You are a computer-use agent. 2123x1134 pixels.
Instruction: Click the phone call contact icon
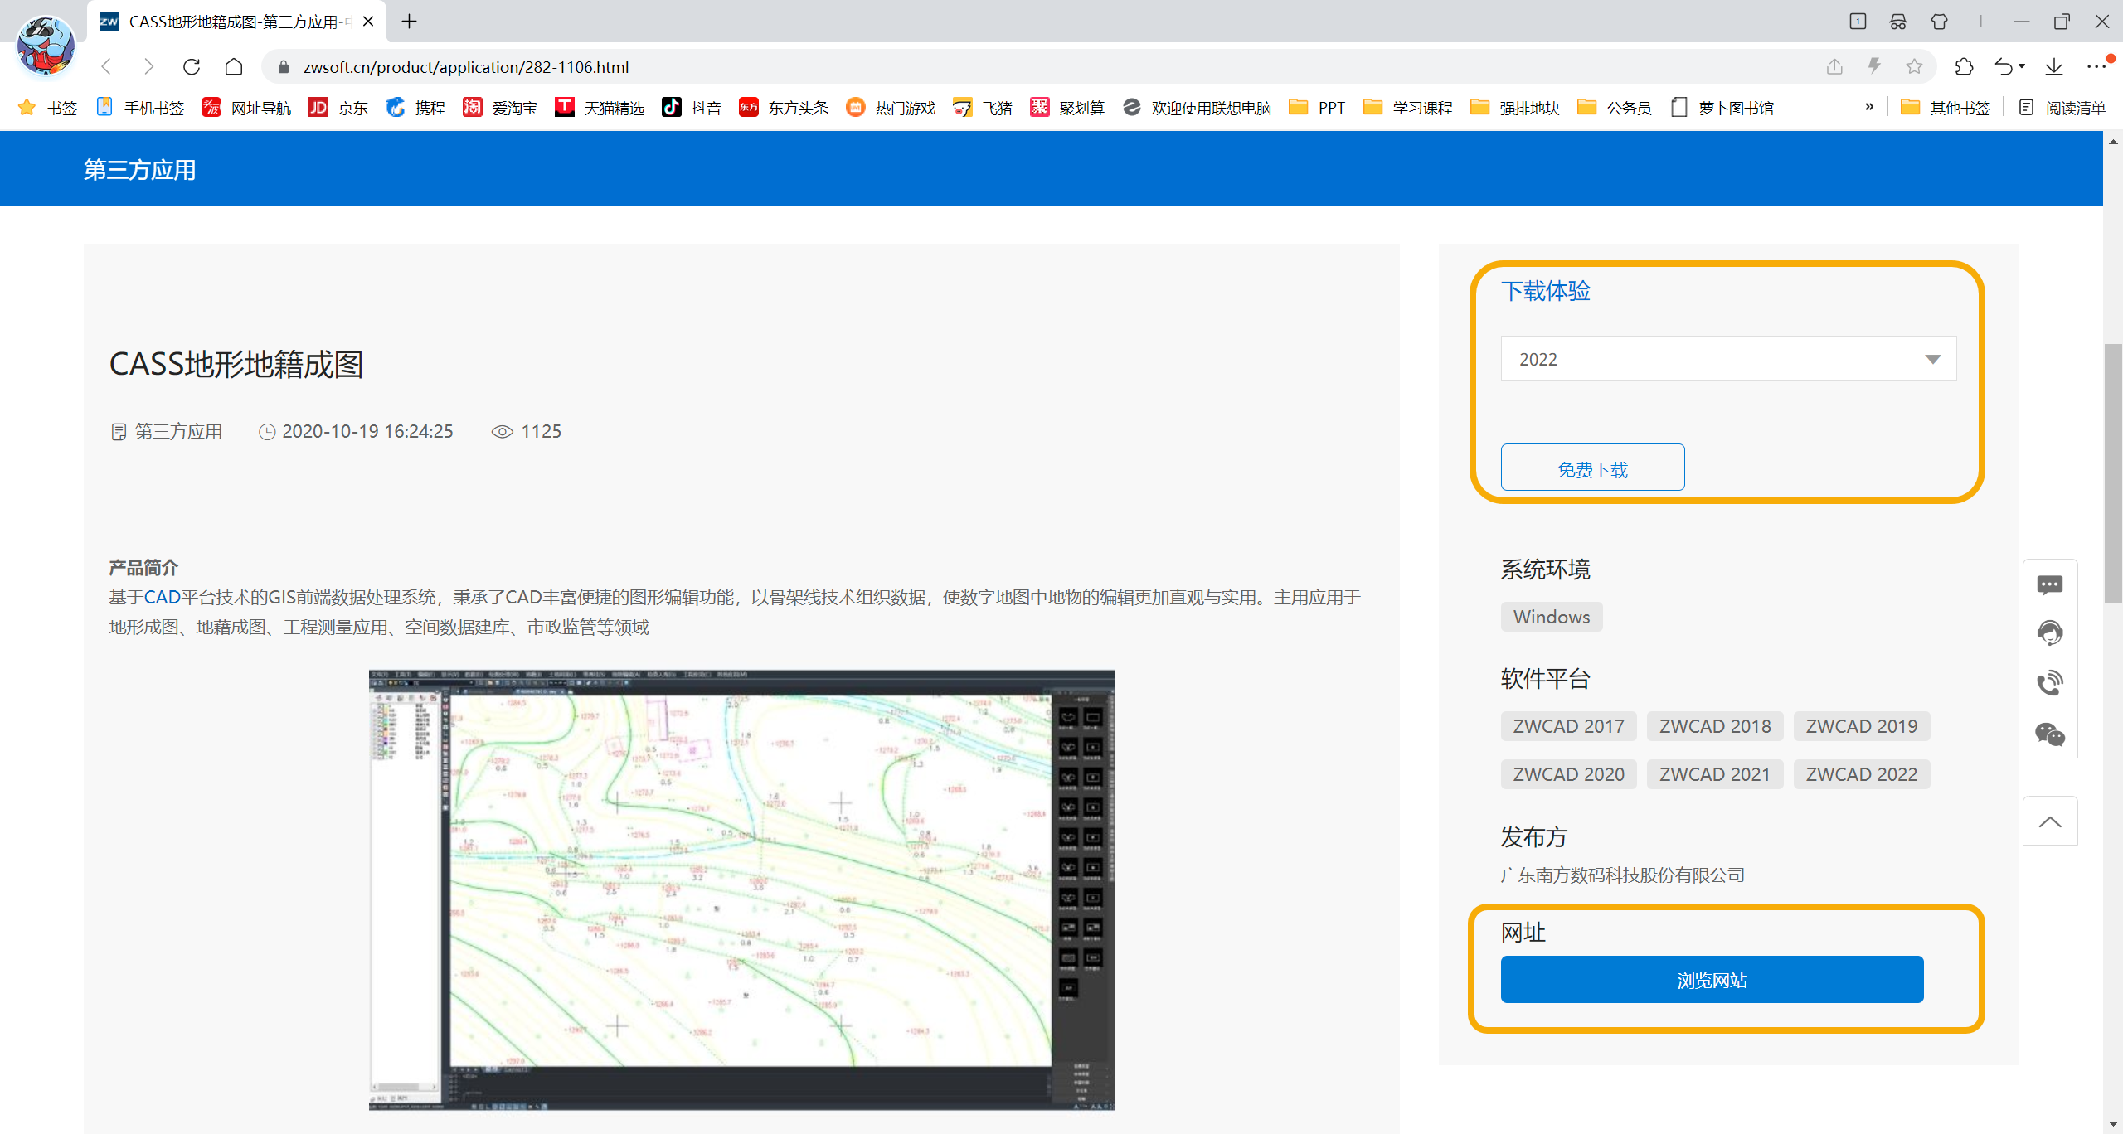2050,683
